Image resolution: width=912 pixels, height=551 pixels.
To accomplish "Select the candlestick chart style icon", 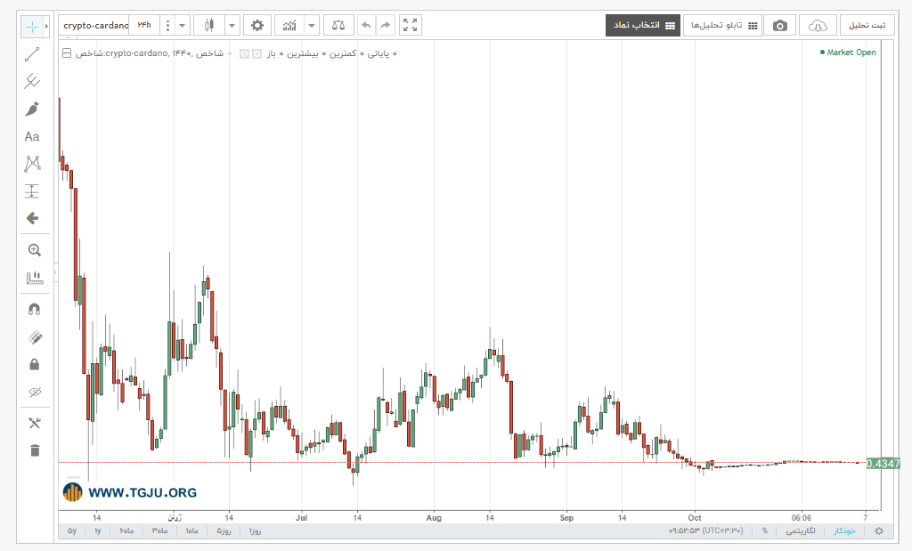I will 208,26.
